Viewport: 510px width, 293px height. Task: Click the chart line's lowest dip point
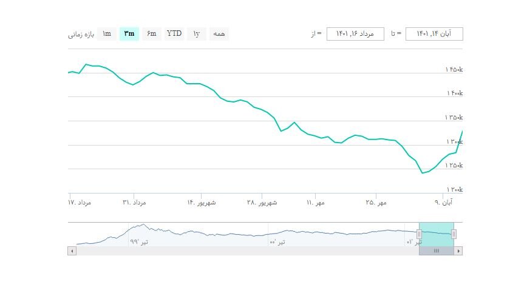click(422, 173)
